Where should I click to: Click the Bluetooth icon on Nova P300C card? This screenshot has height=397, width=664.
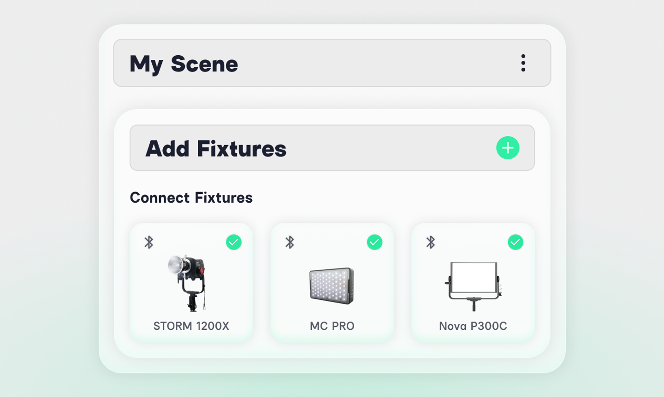431,242
